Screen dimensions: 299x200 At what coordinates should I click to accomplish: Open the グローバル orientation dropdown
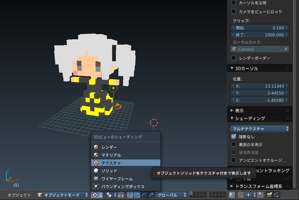tap(171, 195)
